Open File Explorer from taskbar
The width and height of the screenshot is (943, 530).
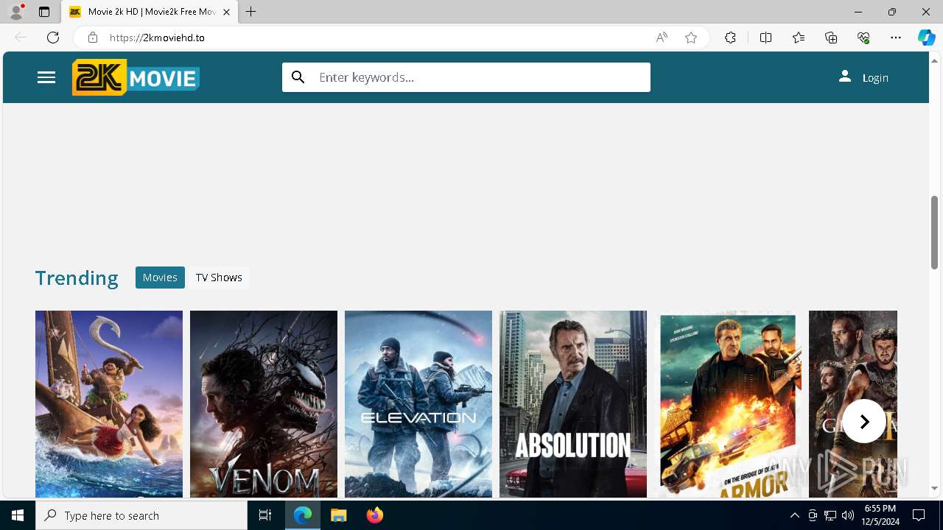tap(338, 515)
